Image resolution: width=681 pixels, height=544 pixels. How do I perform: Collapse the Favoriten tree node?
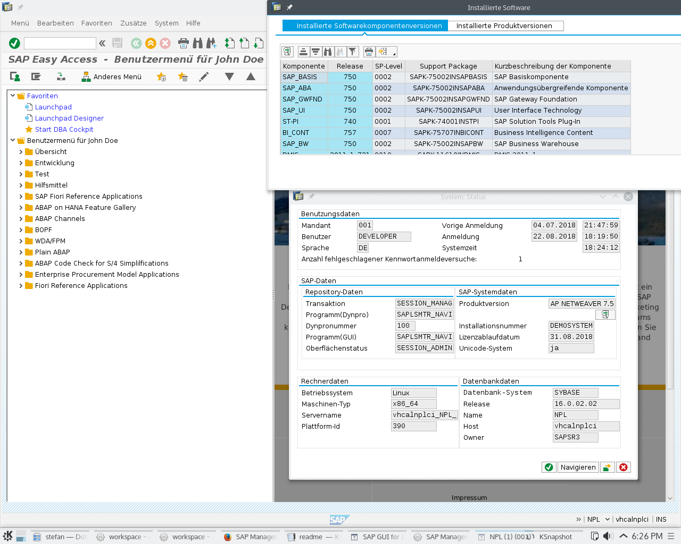coord(13,96)
